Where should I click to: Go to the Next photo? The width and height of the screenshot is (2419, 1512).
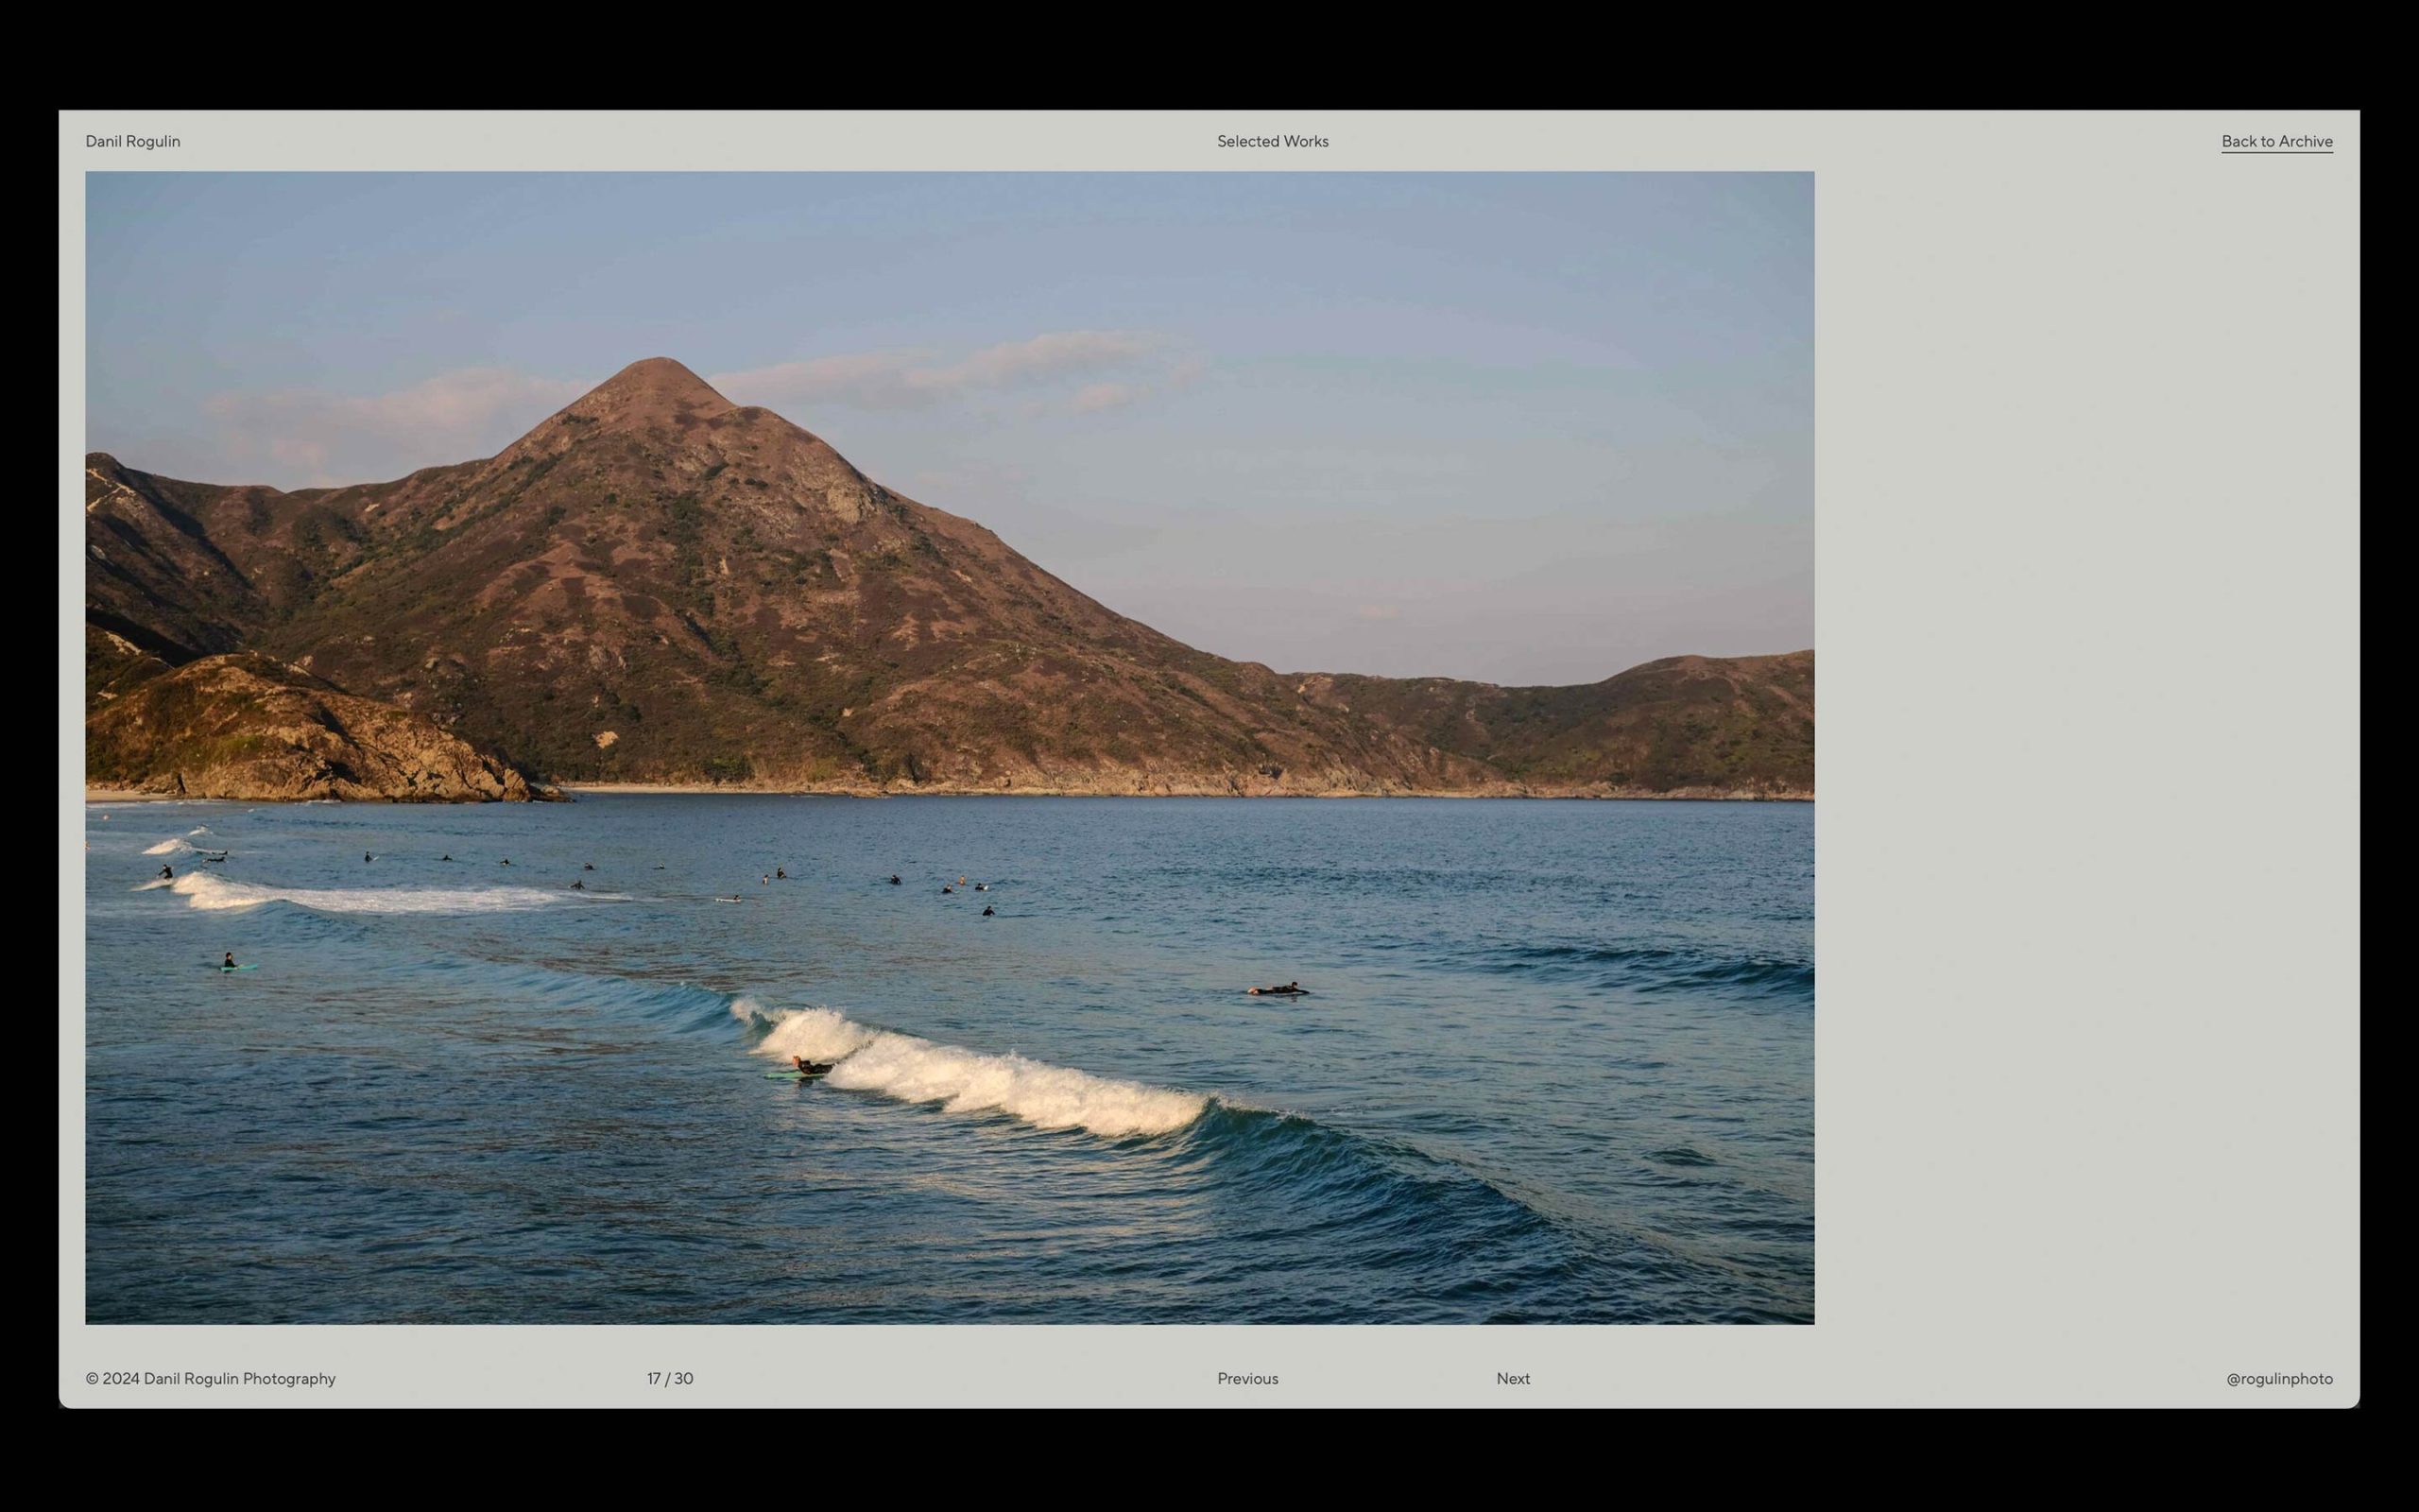(x=1513, y=1378)
